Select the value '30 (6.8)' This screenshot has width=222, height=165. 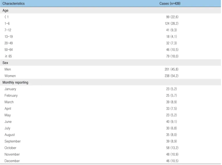[x=171, y=128]
